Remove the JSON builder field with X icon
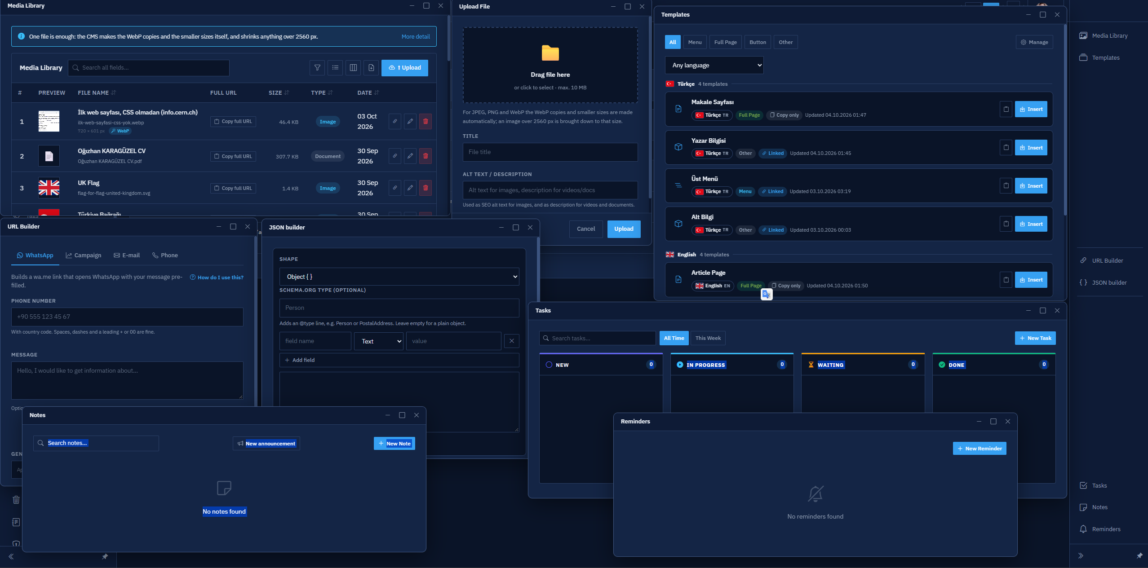The image size is (1148, 568). coord(512,341)
